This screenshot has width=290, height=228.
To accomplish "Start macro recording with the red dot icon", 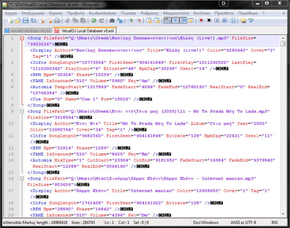I will coord(201,20).
